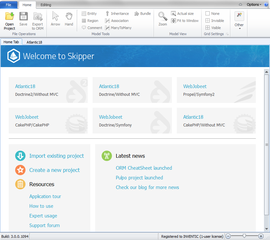Select the Home Tab document tab
The image size is (270, 240).
(11, 42)
